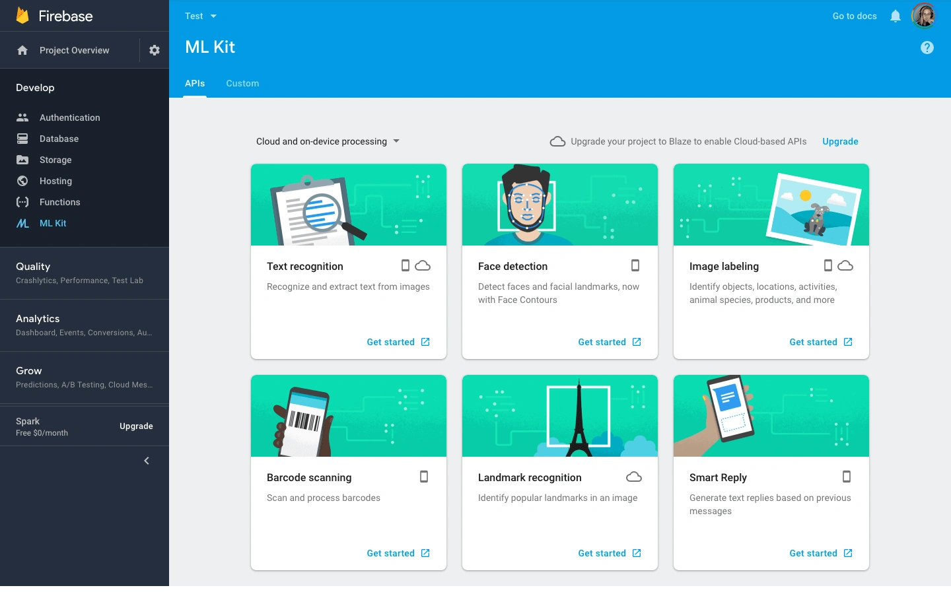Image resolution: width=951 pixels, height=594 pixels.
Task: Click external link icon on Face detection
Action: pos(637,342)
